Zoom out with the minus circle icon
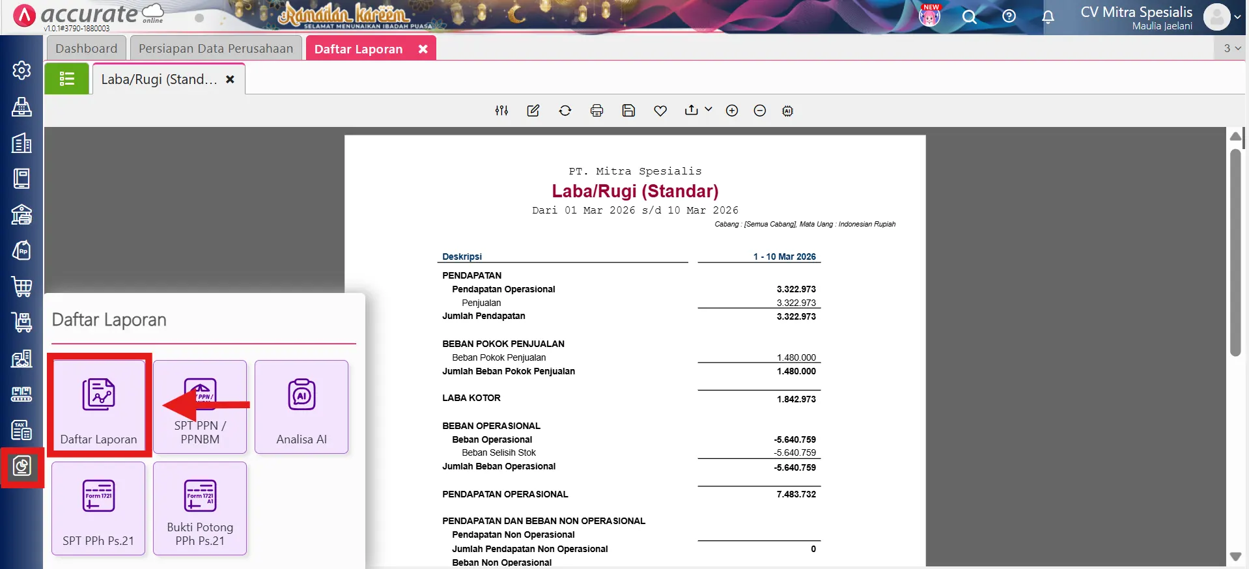Screen dimensions: 1249x569 click(x=759, y=111)
